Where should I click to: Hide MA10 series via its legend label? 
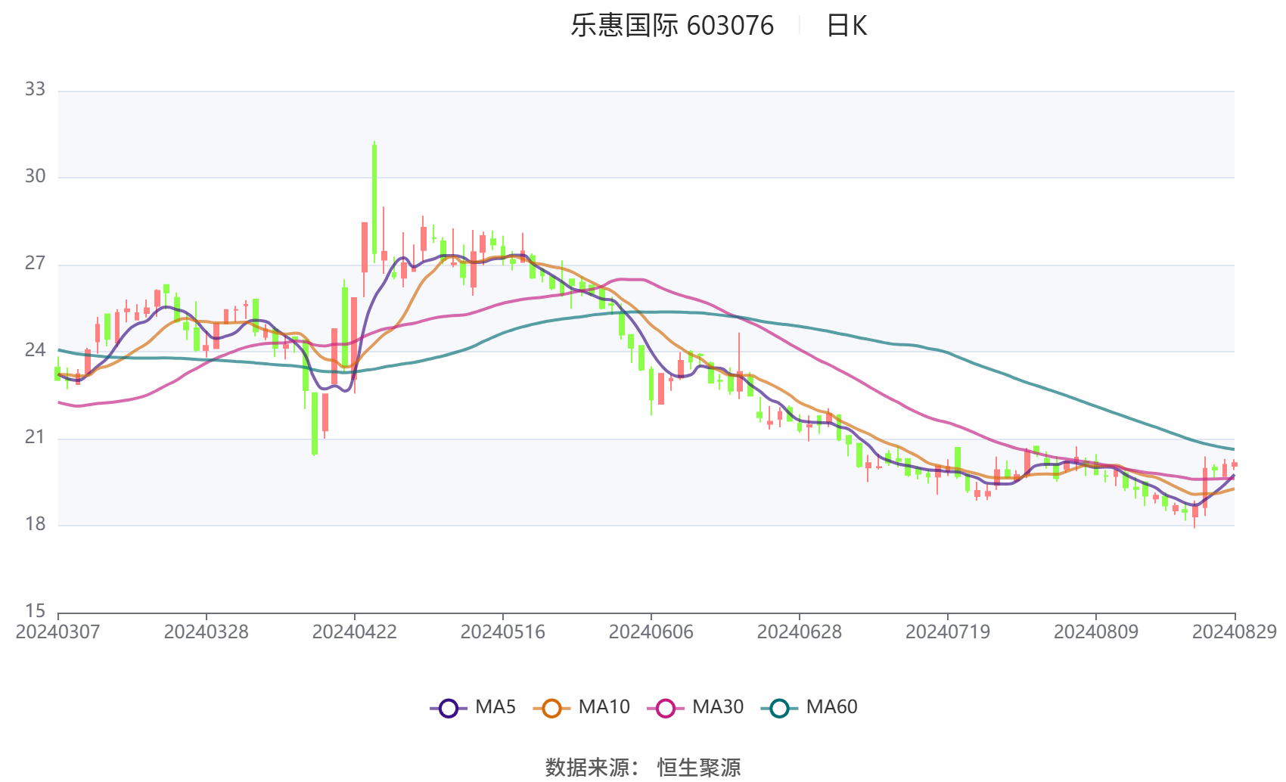604,707
